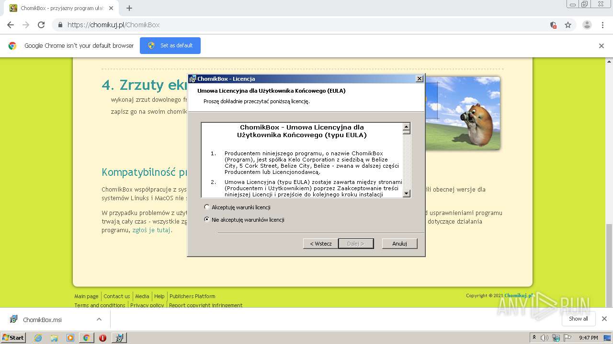
Task: Click the '4. Zrzuty ekr' heading
Action: 145,85
